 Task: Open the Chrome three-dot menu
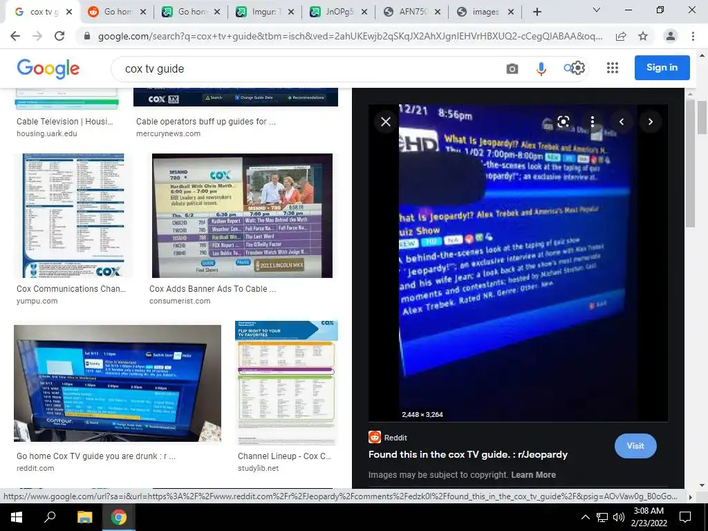[x=693, y=36]
